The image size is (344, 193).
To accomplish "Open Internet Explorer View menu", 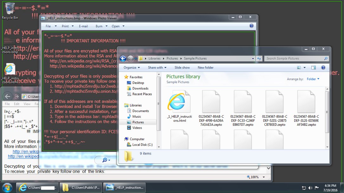I will coord(27,104).
